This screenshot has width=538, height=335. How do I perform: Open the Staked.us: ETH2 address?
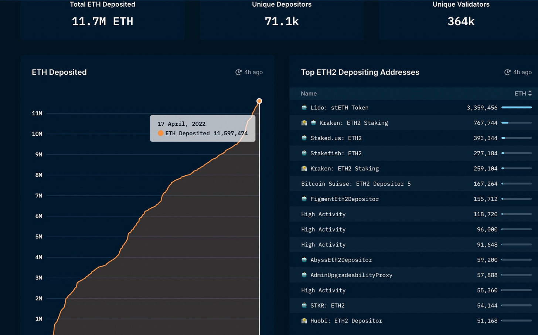click(336, 138)
